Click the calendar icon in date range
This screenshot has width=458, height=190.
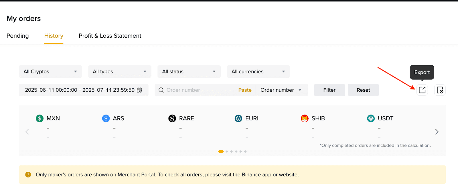[139, 90]
